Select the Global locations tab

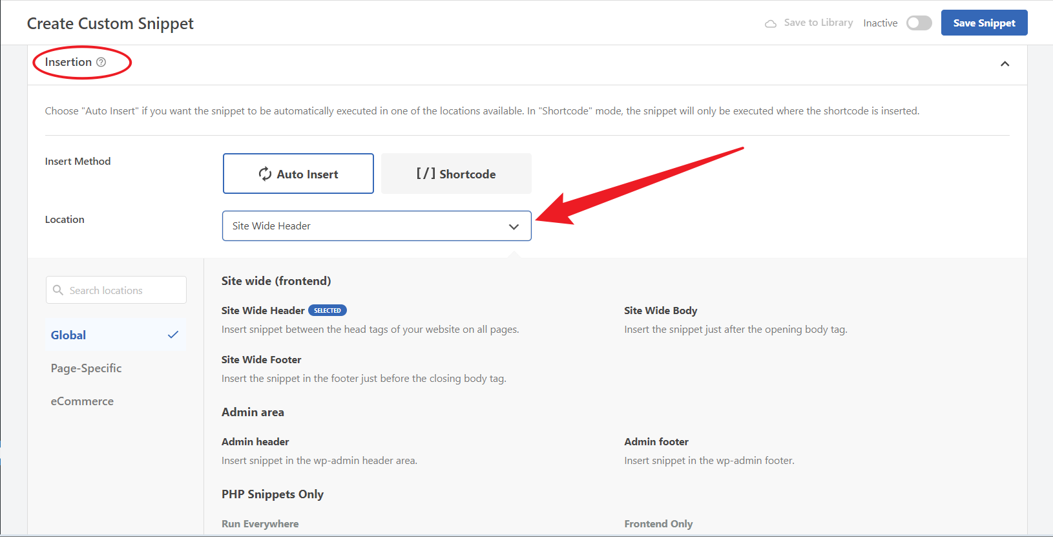tap(68, 335)
